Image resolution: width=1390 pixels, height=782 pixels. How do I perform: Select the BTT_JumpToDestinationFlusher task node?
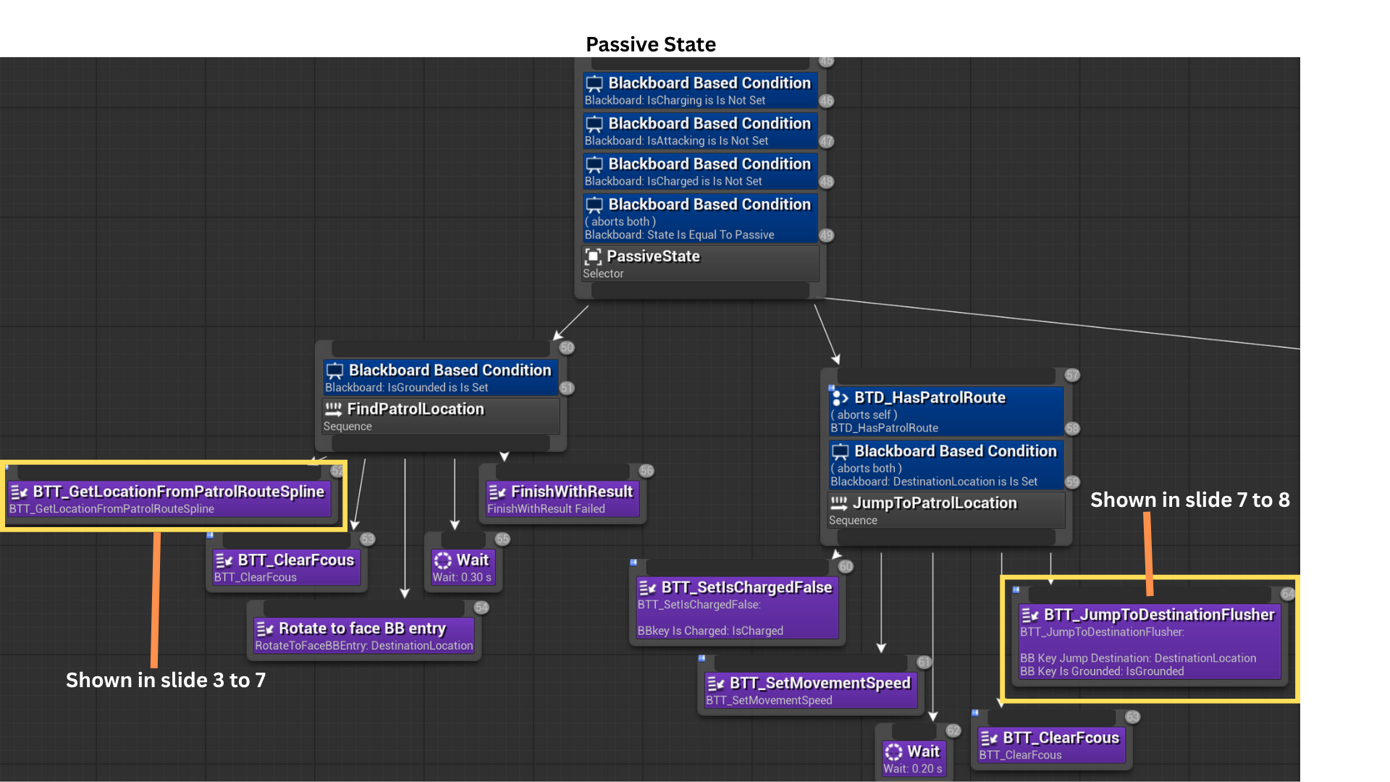1149,642
